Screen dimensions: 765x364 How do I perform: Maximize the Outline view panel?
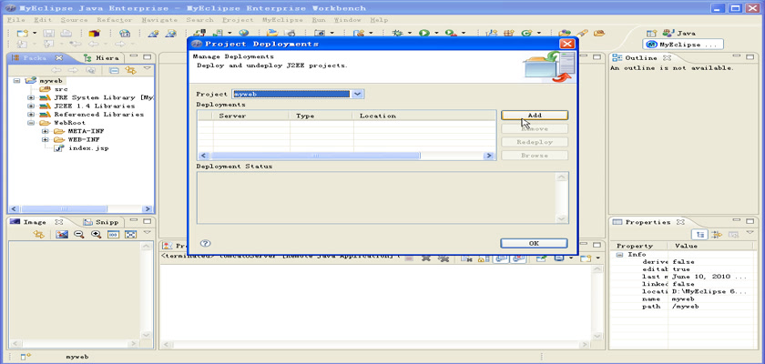(x=750, y=57)
